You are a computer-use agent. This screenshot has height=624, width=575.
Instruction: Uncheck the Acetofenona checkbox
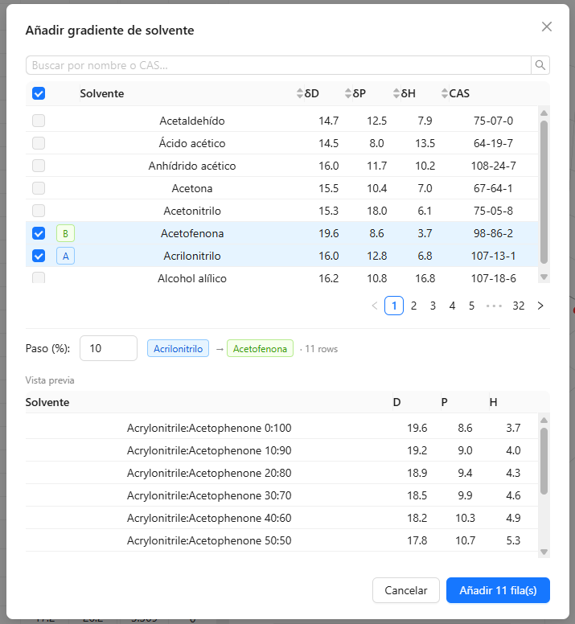coord(39,234)
